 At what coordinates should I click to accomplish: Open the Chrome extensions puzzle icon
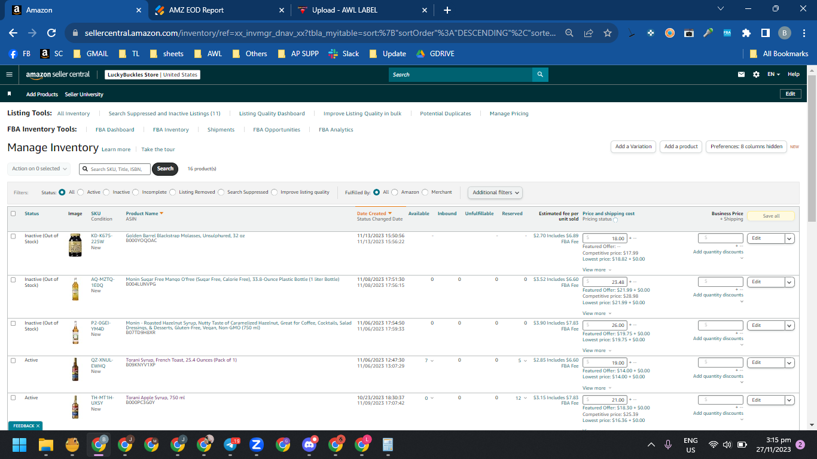[x=746, y=33]
